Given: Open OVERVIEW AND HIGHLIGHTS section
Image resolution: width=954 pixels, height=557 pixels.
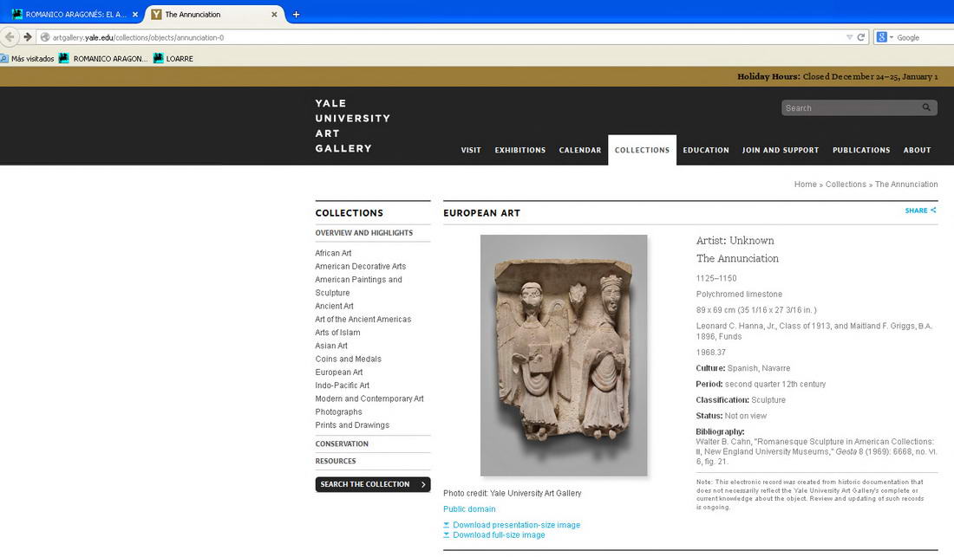Looking at the screenshot, I should click(364, 233).
